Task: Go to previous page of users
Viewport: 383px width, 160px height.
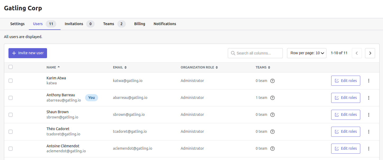Action: [x=357, y=53]
